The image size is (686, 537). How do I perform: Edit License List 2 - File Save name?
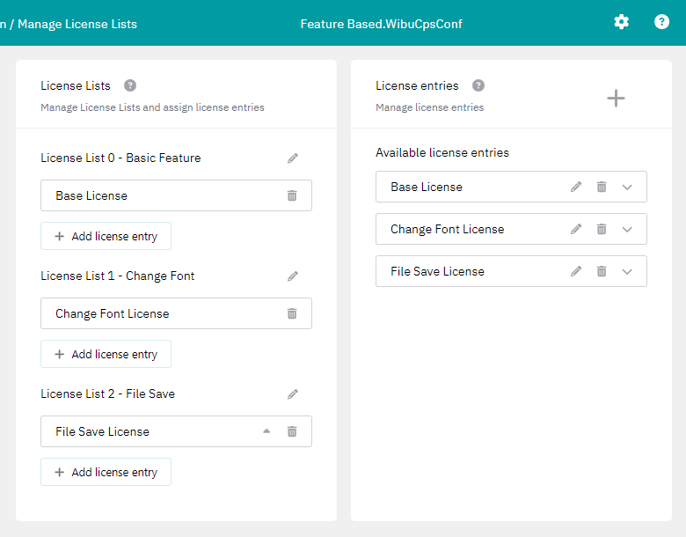click(293, 394)
